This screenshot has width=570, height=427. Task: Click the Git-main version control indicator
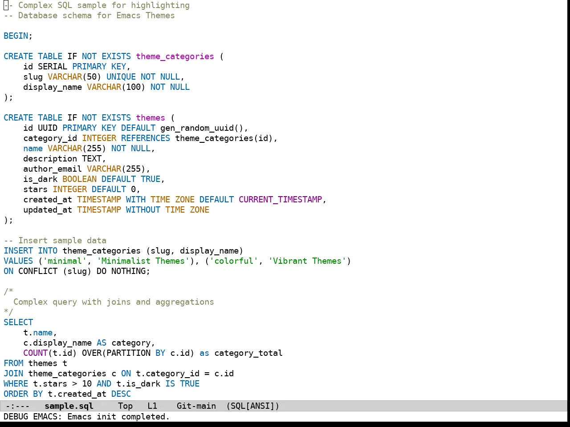[x=196, y=406]
